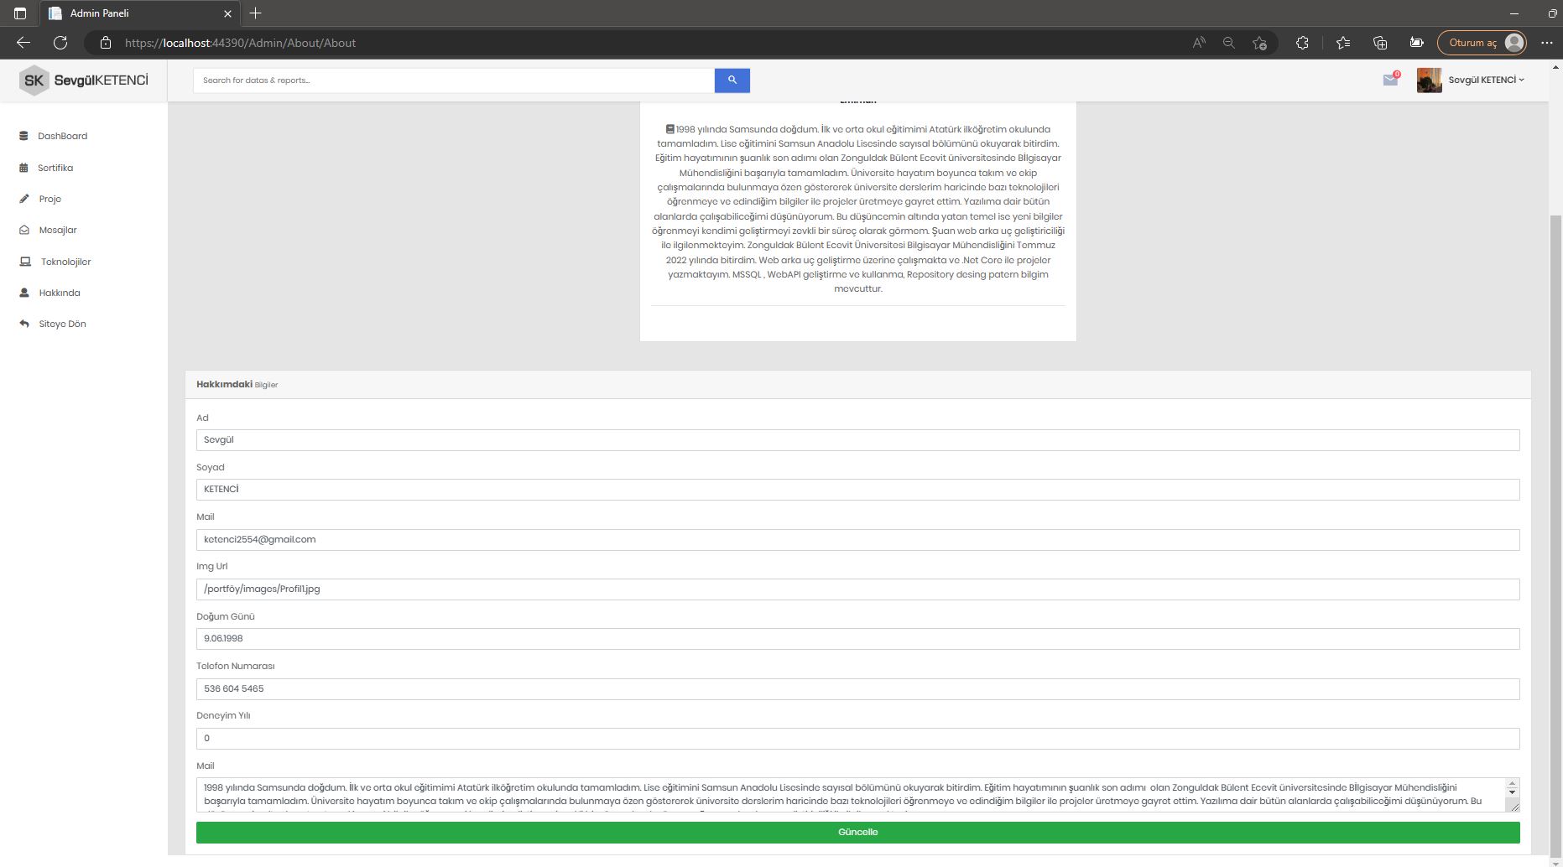
Task: Click the green Güncelle button
Action: [x=857, y=833]
